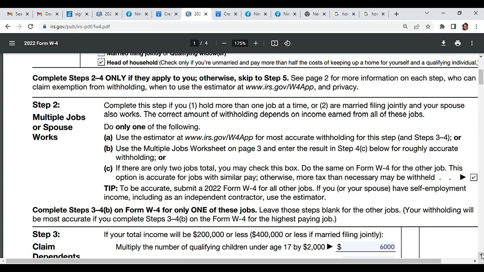Print the PDF document
Image resolution: width=484 pixels, height=272 pixels.
pos(458,43)
